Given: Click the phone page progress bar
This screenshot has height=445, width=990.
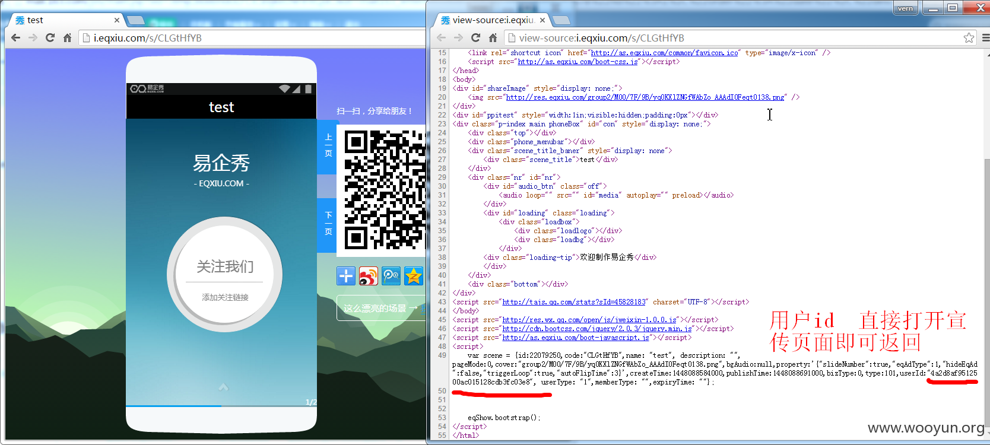Looking at the screenshot, I should [x=221, y=406].
